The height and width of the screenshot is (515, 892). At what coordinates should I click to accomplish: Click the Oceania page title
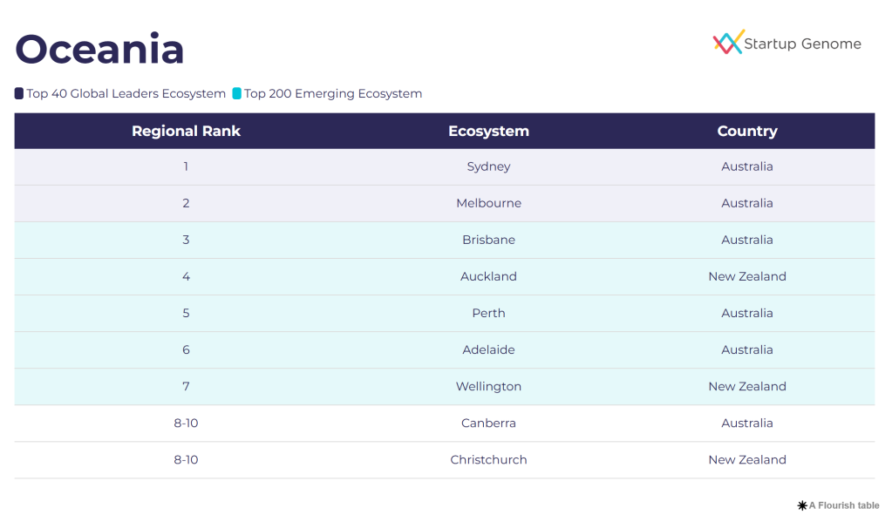[x=99, y=49]
